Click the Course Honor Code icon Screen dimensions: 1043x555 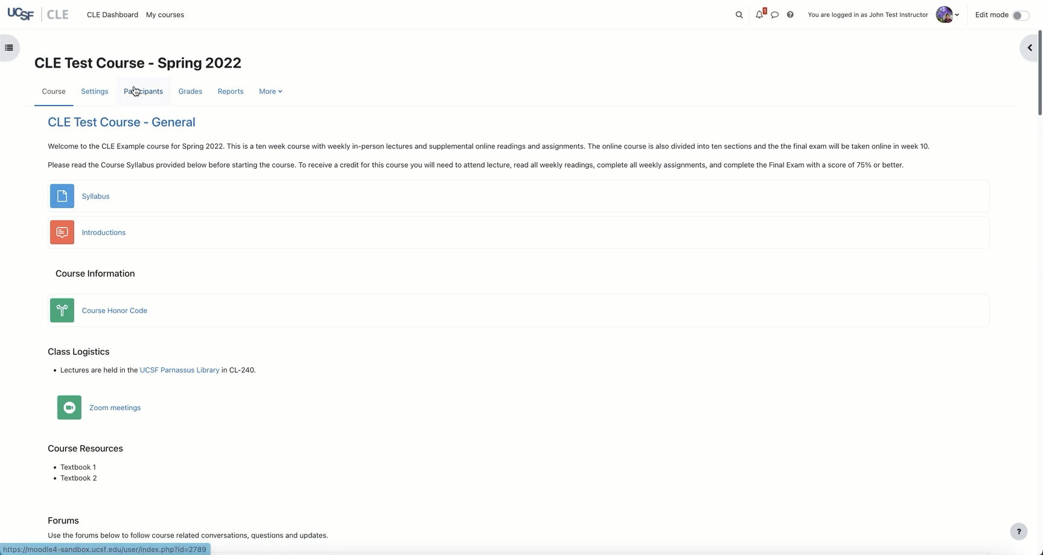click(x=62, y=311)
